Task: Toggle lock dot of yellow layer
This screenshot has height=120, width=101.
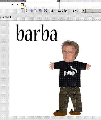Action: (17, 5)
